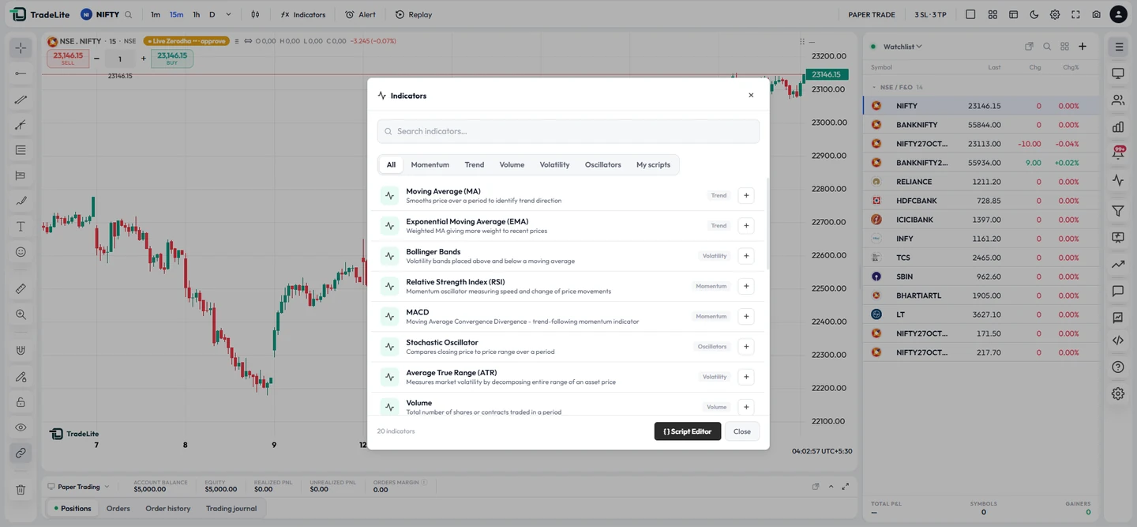This screenshot has height=527, width=1137.
Task: Pop out the watchlist panel
Action: click(x=1029, y=47)
